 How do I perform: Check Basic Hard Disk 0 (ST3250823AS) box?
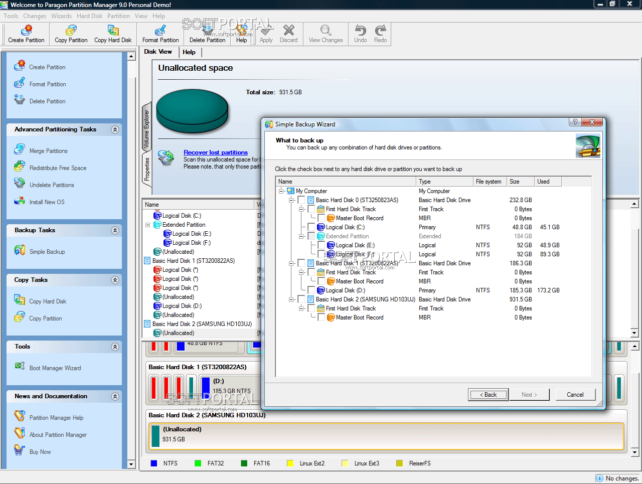pos(301,200)
